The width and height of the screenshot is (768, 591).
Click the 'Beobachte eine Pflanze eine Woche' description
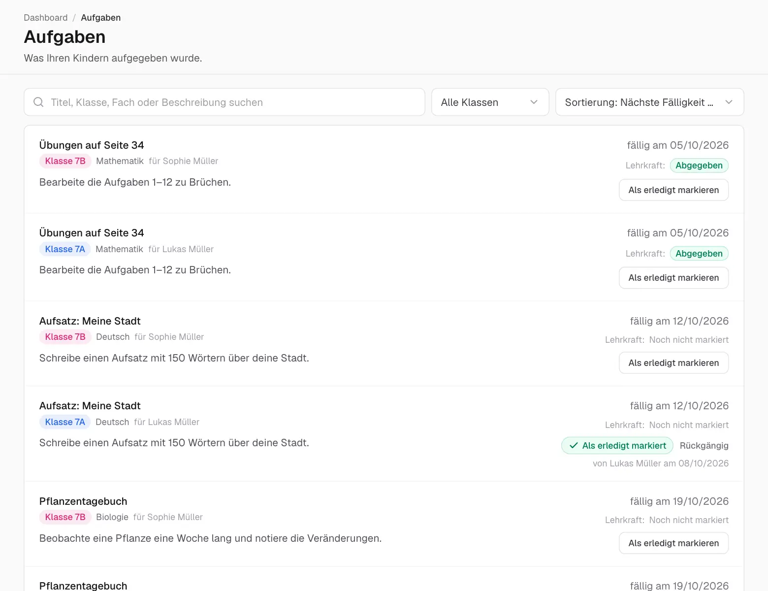pyautogui.click(x=211, y=538)
